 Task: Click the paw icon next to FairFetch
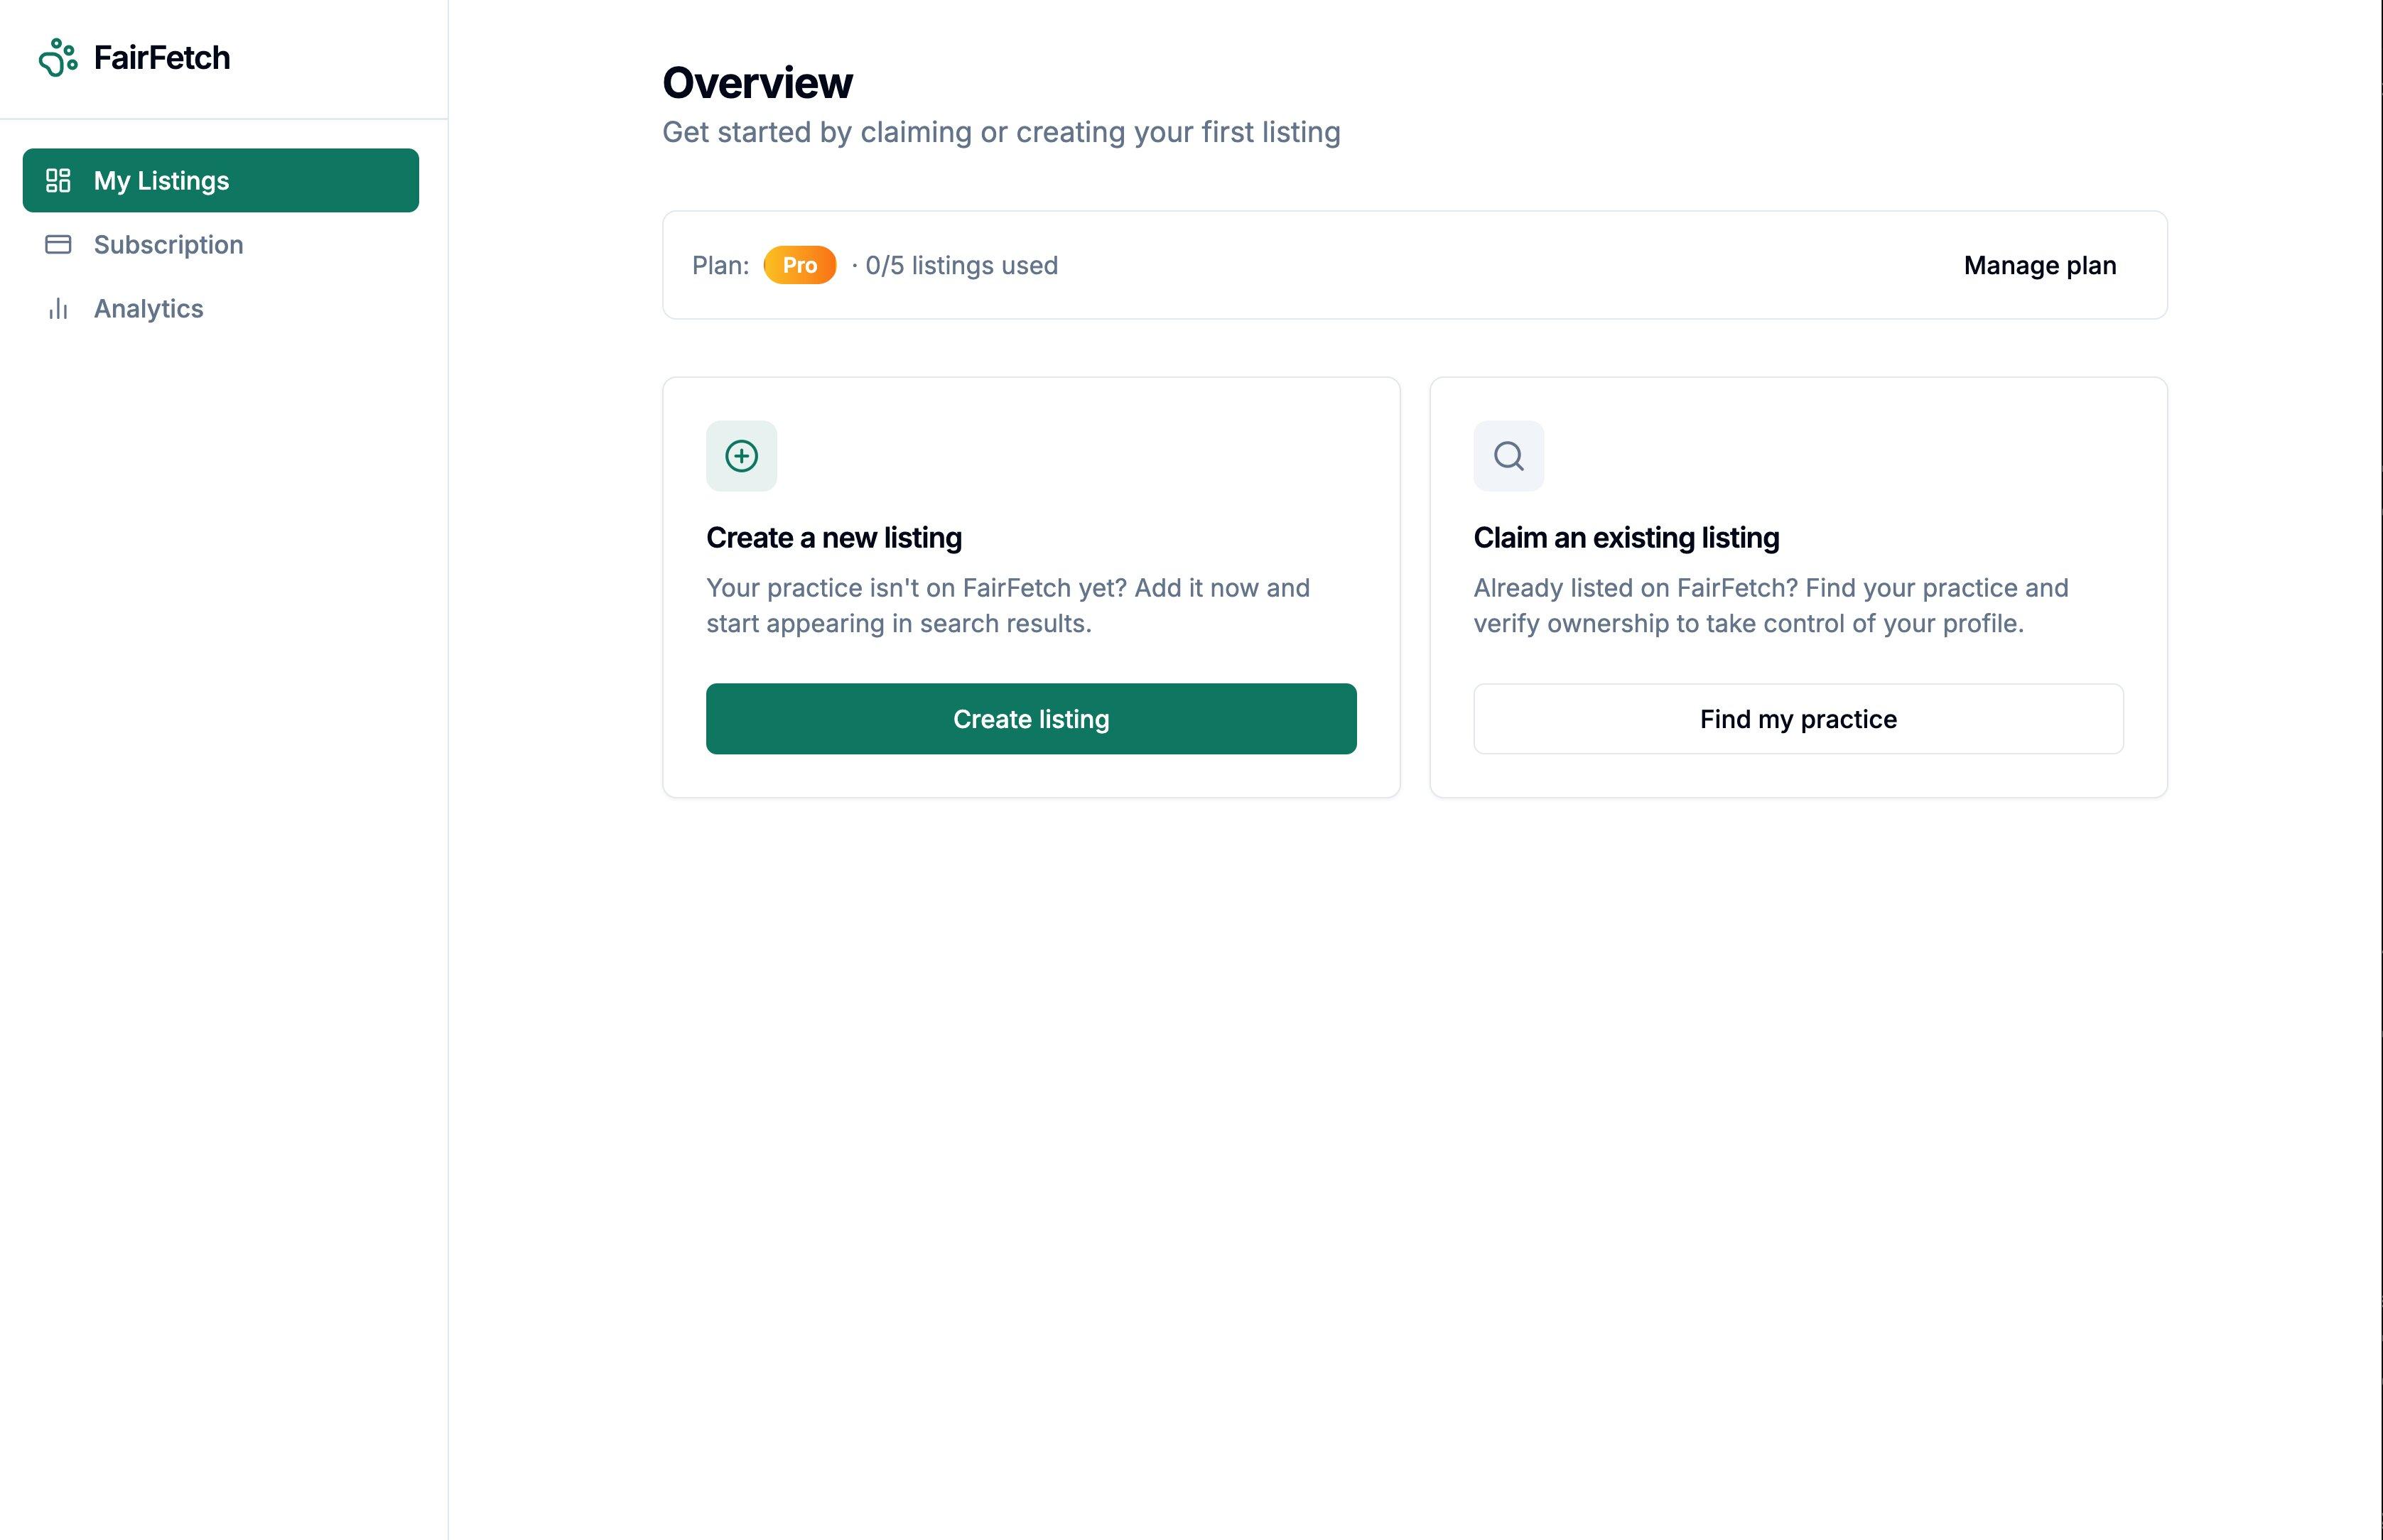tap(58, 57)
